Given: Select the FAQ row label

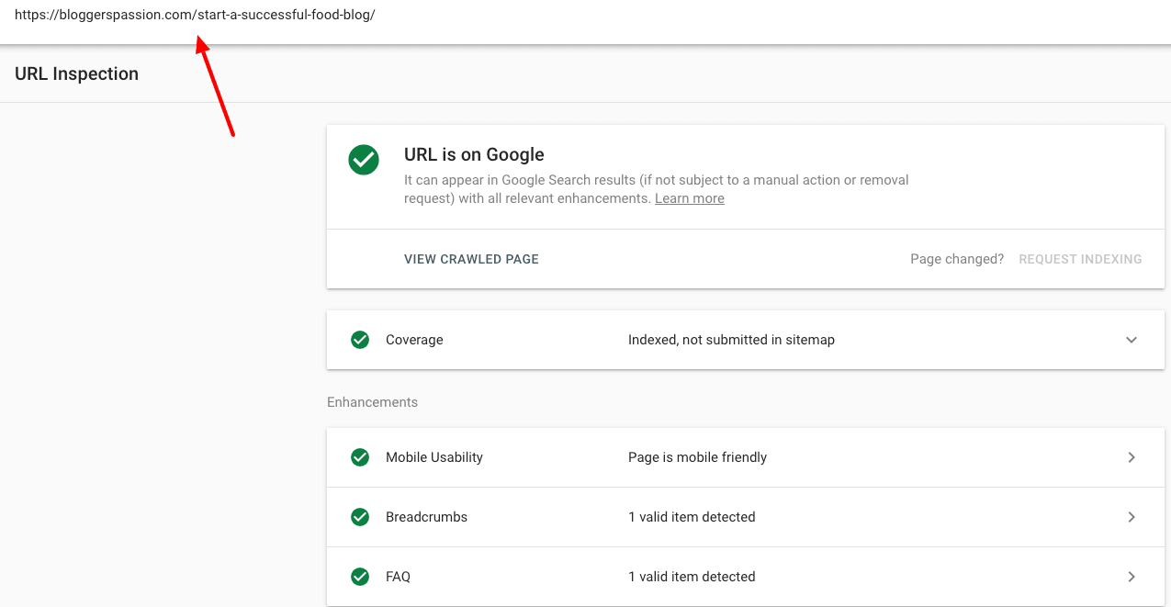Looking at the screenshot, I should (x=398, y=577).
